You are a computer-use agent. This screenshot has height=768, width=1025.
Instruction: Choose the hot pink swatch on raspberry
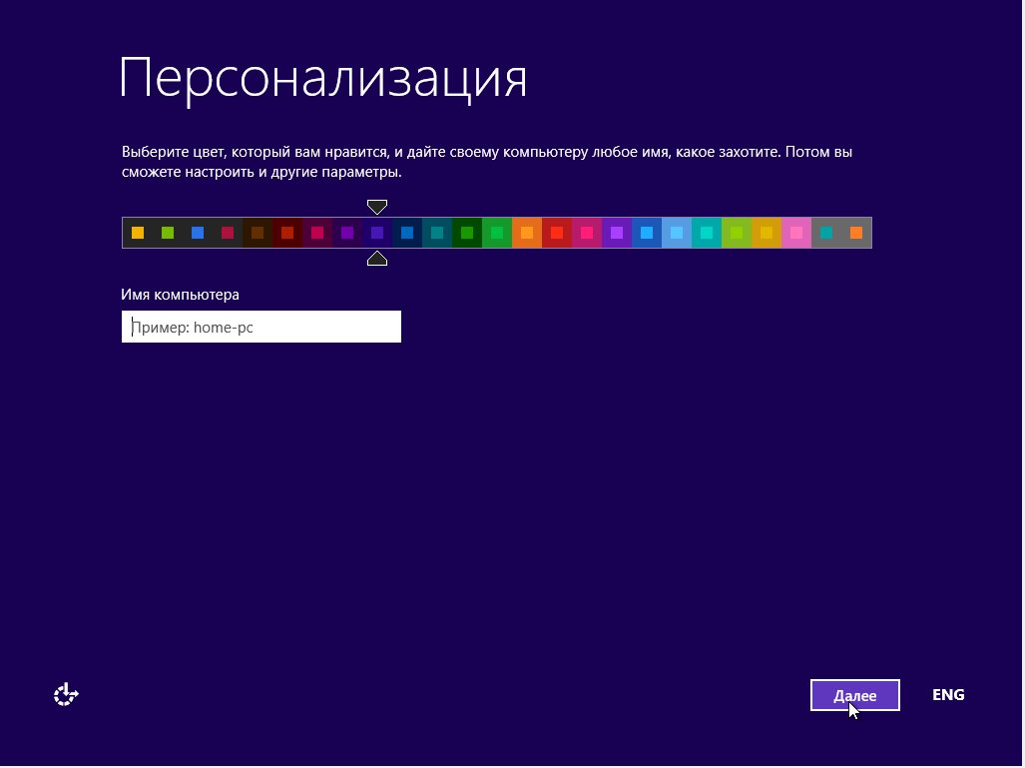[x=588, y=234]
